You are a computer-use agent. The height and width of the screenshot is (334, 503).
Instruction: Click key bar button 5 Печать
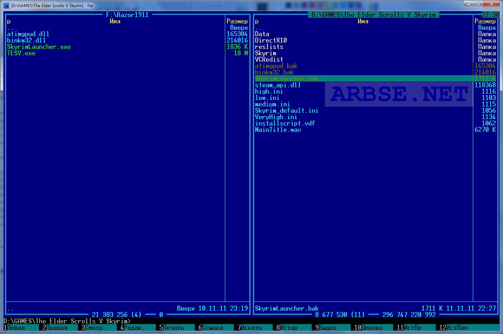point(177,328)
